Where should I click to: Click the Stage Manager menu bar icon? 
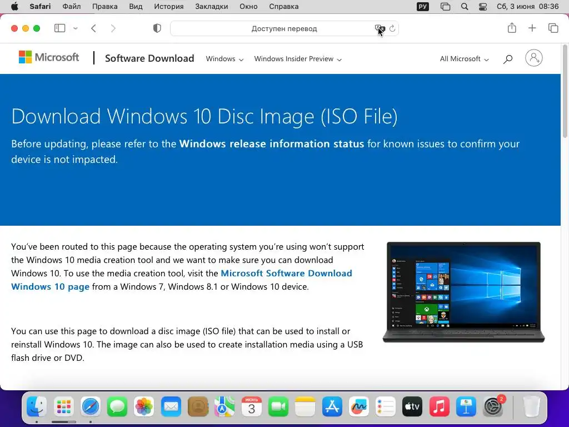445,7
